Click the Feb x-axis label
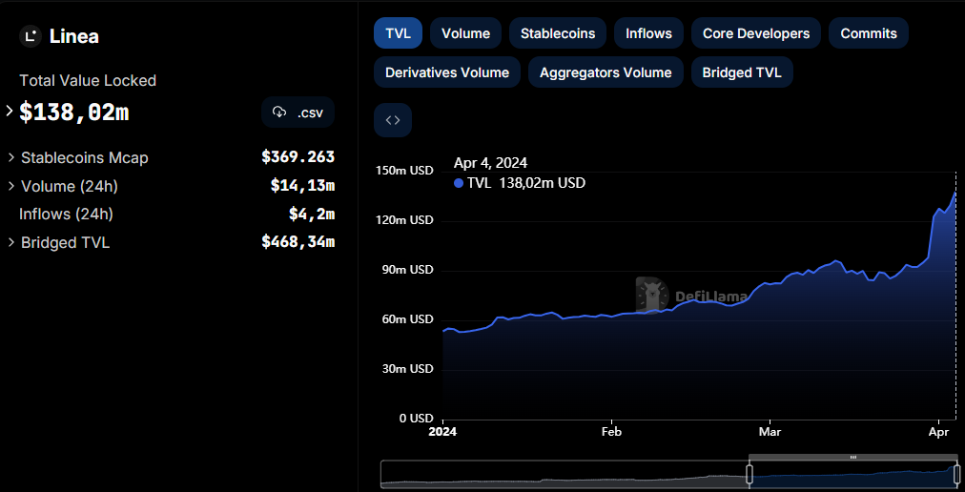Image resolution: width=965 pixels, height=492 pixels. 612,432
